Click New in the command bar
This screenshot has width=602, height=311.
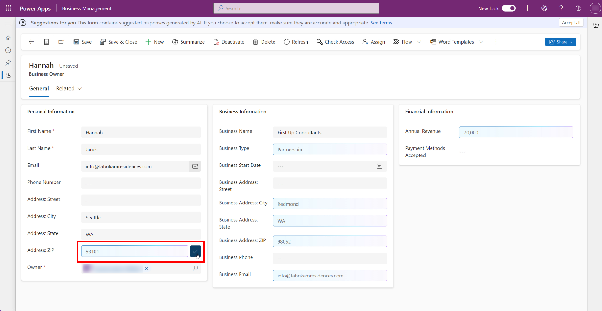point(155,42)
